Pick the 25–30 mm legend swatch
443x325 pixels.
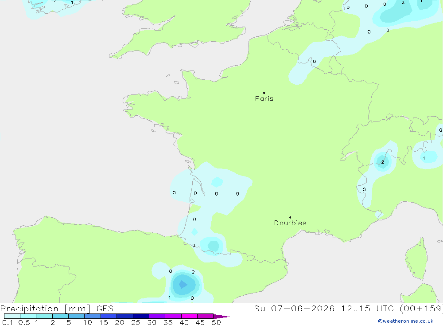coord(141,316)
